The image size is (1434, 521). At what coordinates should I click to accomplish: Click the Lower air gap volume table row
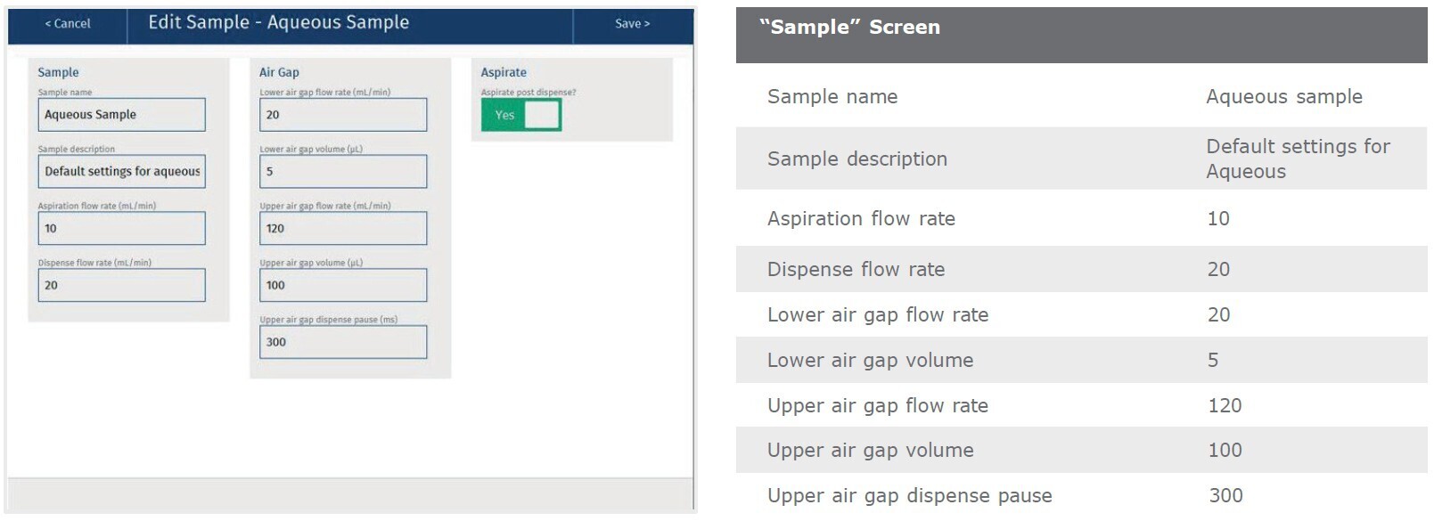click(x=1080, y=360)
